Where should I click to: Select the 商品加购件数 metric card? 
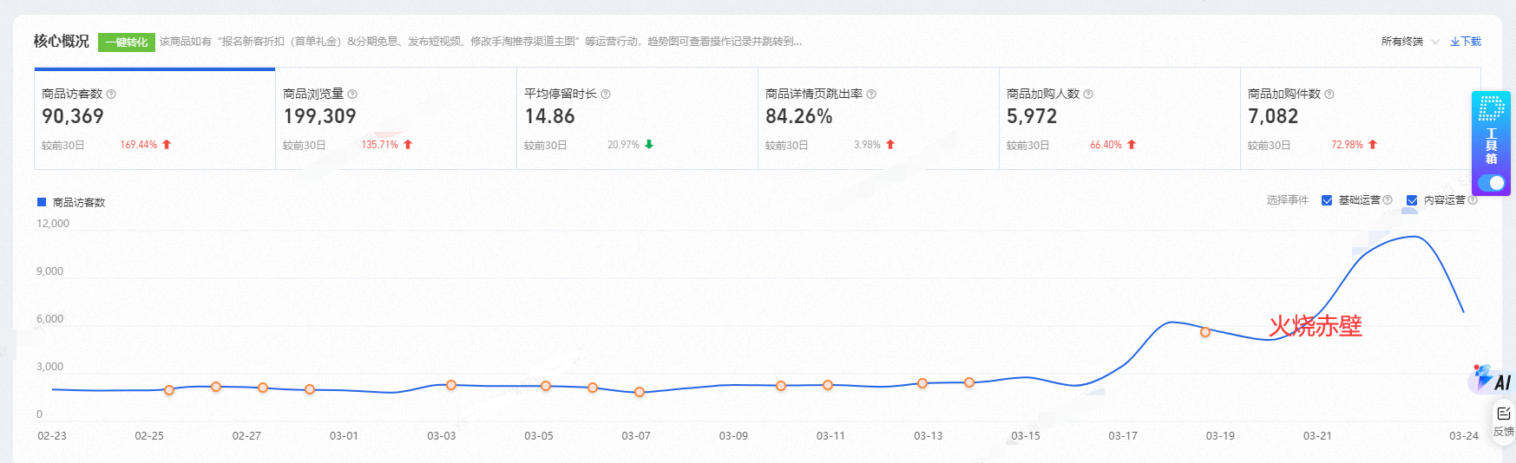1360,119
